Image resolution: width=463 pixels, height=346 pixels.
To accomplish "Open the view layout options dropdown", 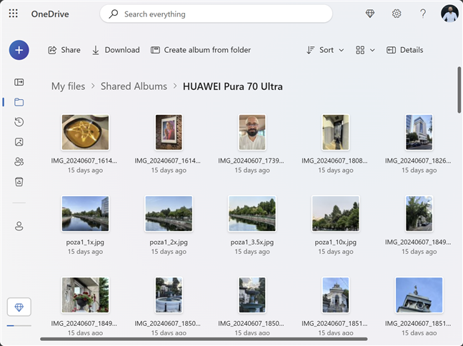I will pos(365,50).
